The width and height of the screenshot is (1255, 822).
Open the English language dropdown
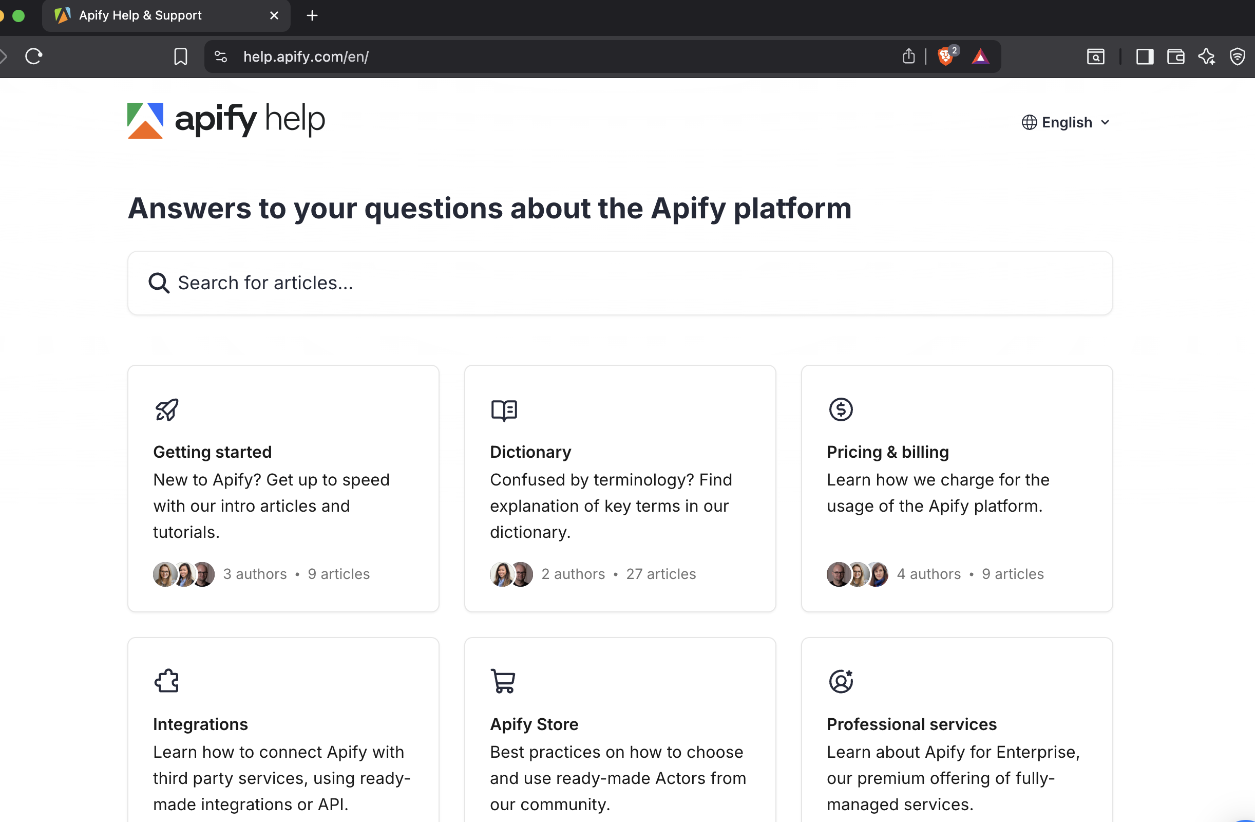pos(1066,122)
